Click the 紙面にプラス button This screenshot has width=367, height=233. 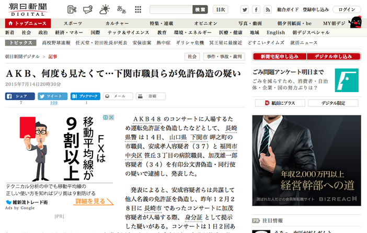[x=280, y=103]
